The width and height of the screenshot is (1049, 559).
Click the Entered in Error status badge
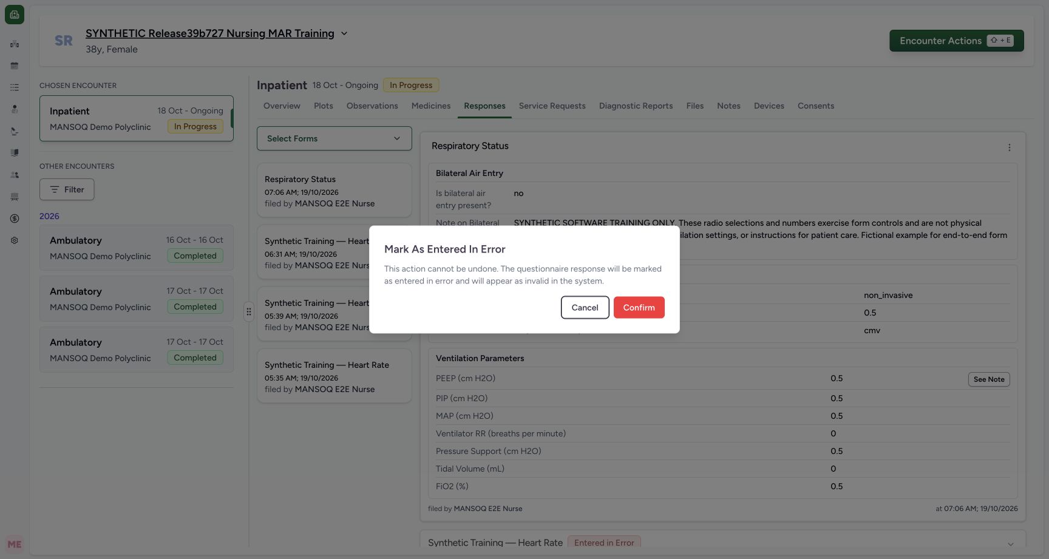604,543
